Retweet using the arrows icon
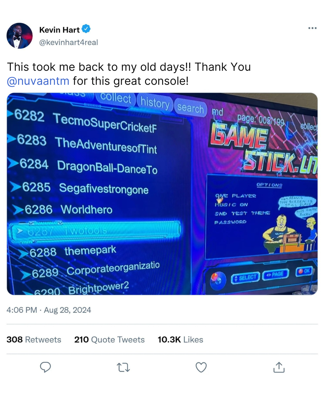Image resolution: width=323 pixels, height=403 pixels. (x=123, y=367)
